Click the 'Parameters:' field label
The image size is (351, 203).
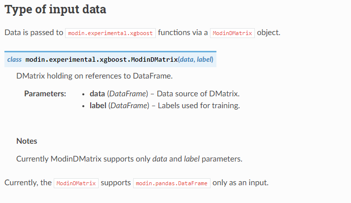45,93
